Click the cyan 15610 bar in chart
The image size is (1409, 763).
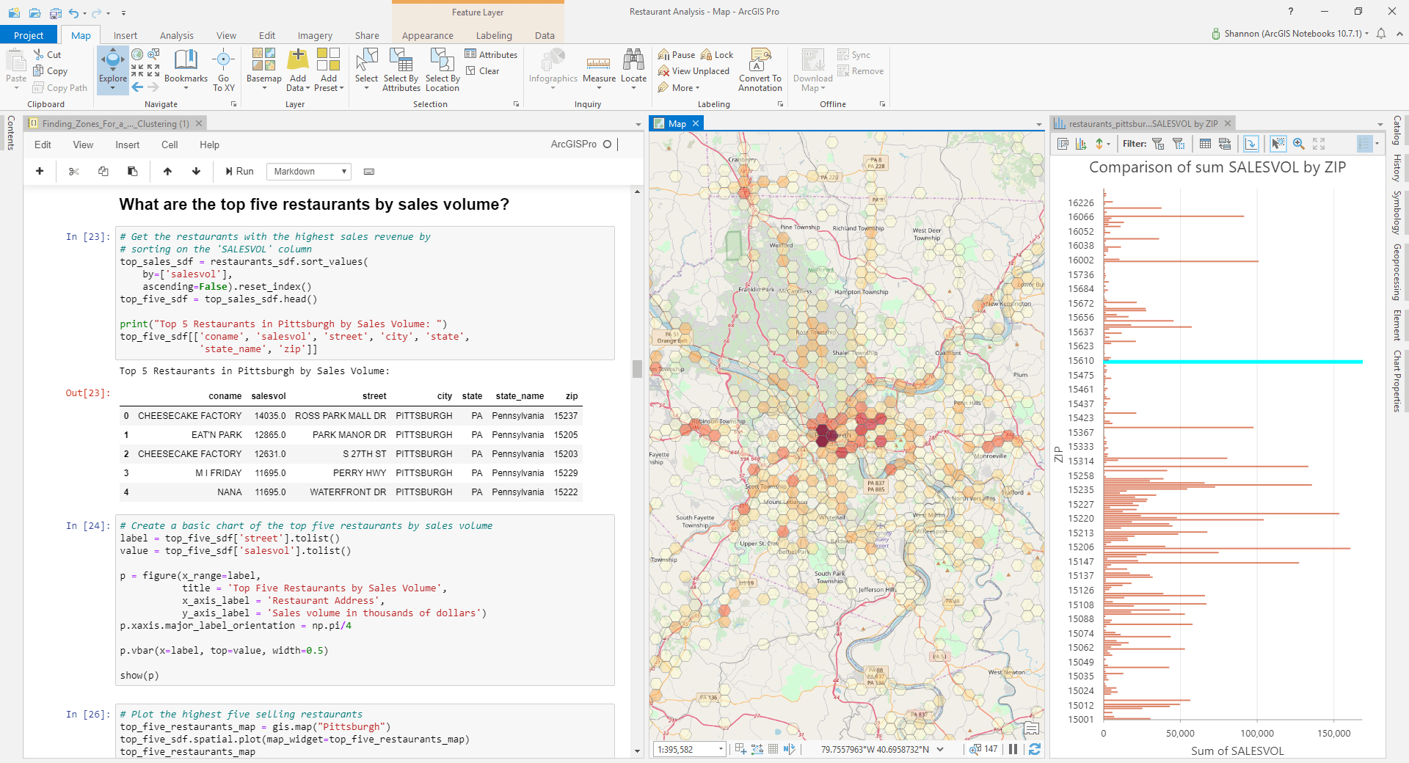click(x=1233, y=361)
